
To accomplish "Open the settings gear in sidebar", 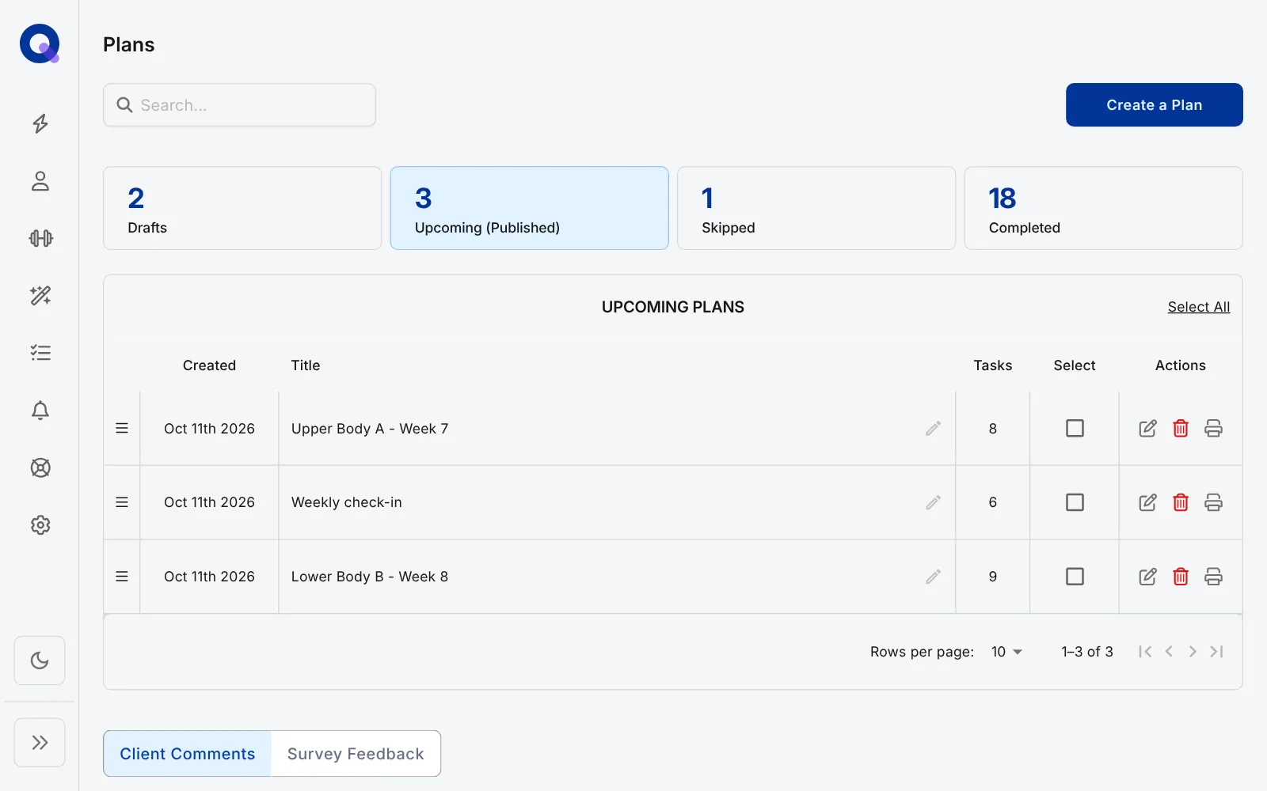I will [x=40, y=525].
